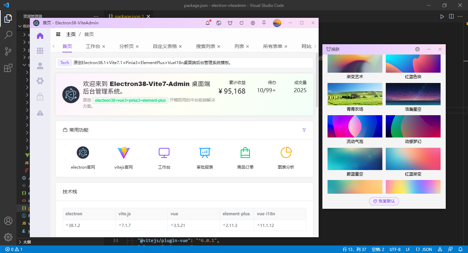
Task: Choose the 流动气泡 skin thumbnail
Action: pyautogui.click(x=355, y=126)
